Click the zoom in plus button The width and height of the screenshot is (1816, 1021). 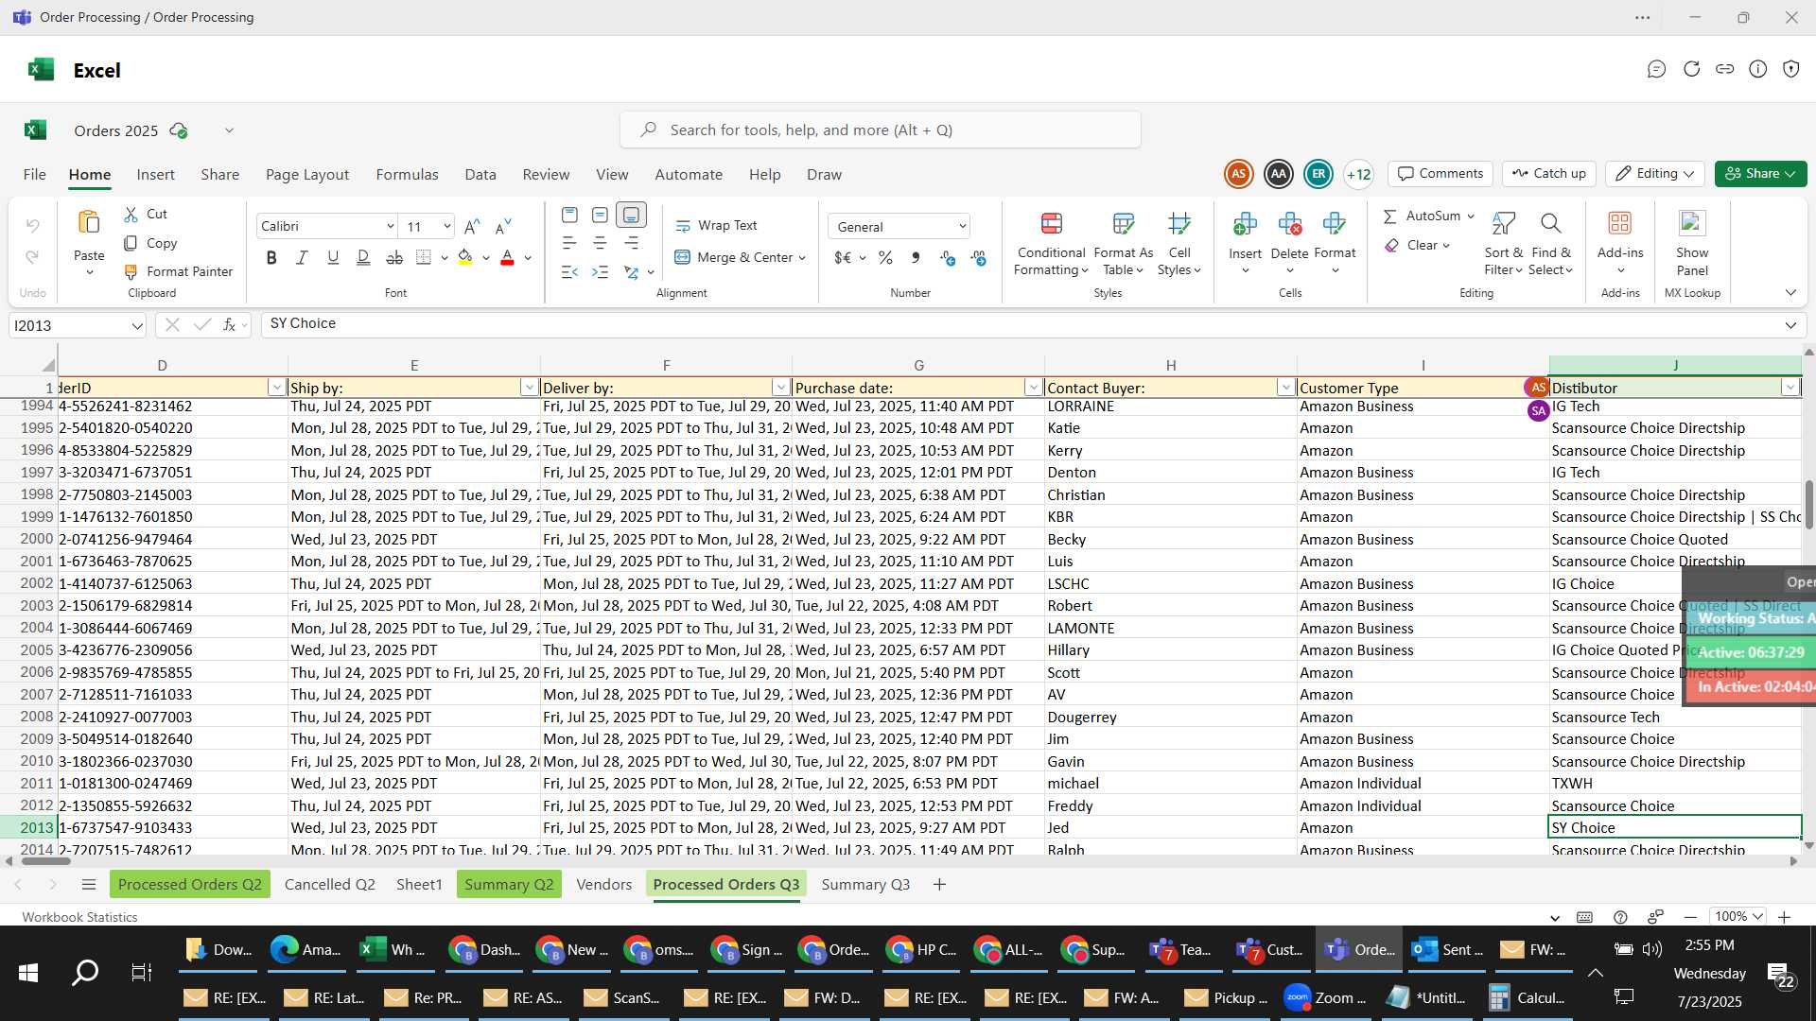click(1784, 917)
